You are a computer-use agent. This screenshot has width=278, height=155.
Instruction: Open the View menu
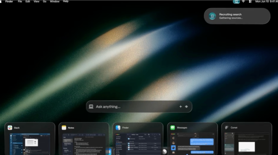pyautogui.click(x=36, y=1)
